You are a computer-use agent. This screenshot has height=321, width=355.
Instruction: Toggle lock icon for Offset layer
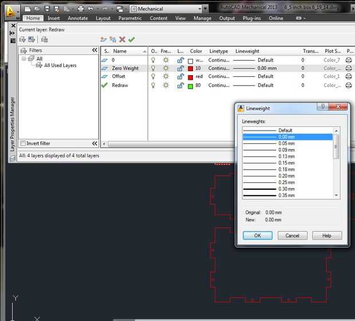coord(180,76)
